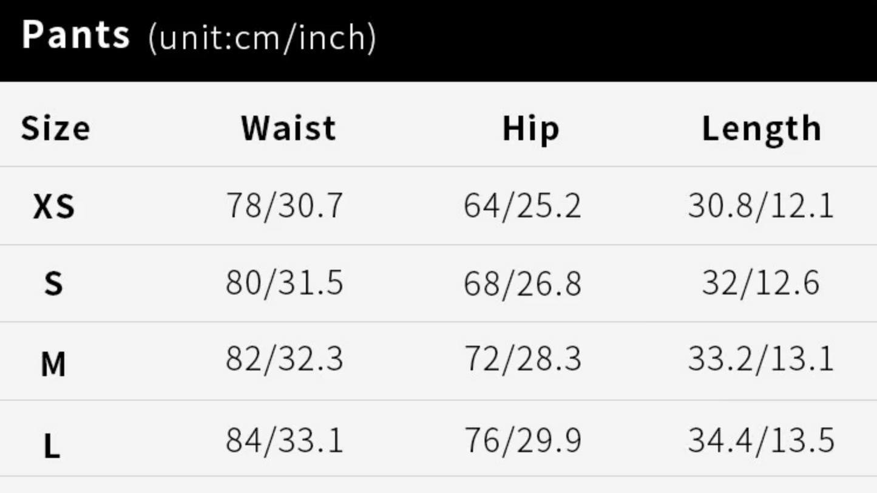This screenshot has width=877, height=493.
Task: Select the Length column header
Action: [x=761, y=129]
